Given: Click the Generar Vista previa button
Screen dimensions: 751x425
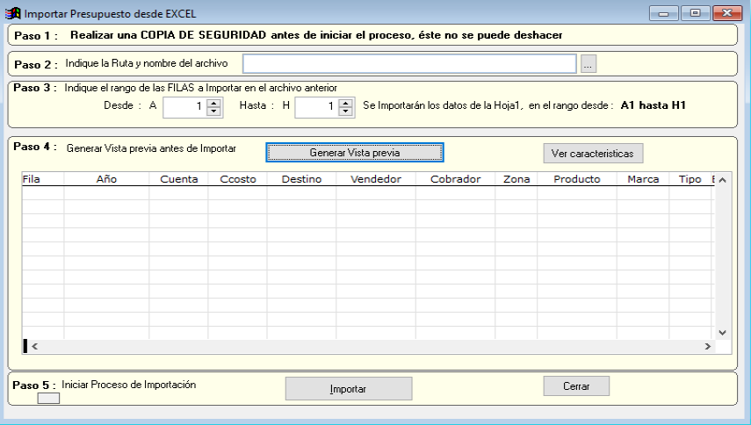Looking at the screenshot, I should [355, 152].
